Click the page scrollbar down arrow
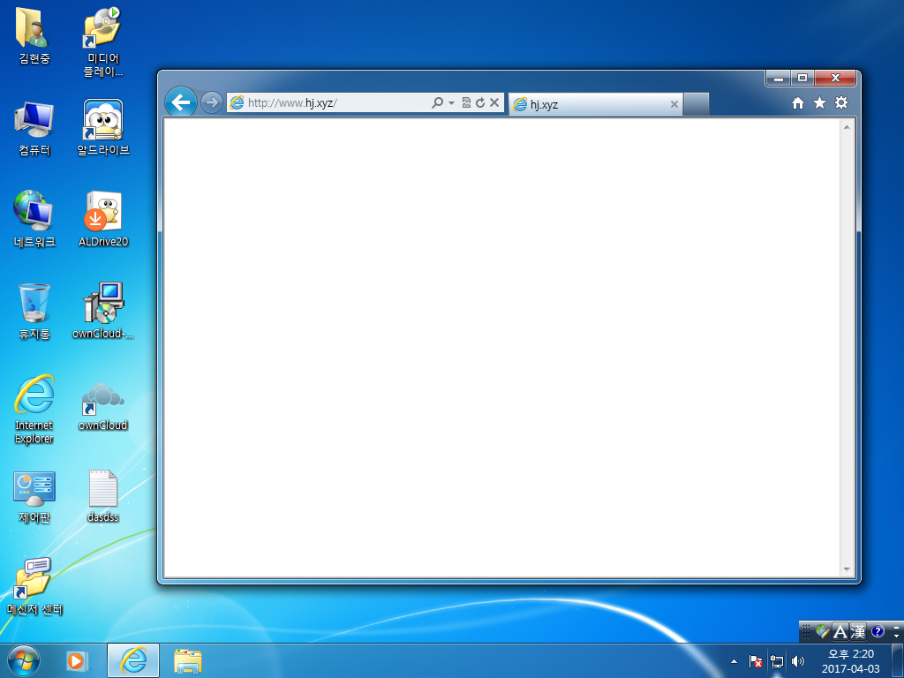 point(847,569)
